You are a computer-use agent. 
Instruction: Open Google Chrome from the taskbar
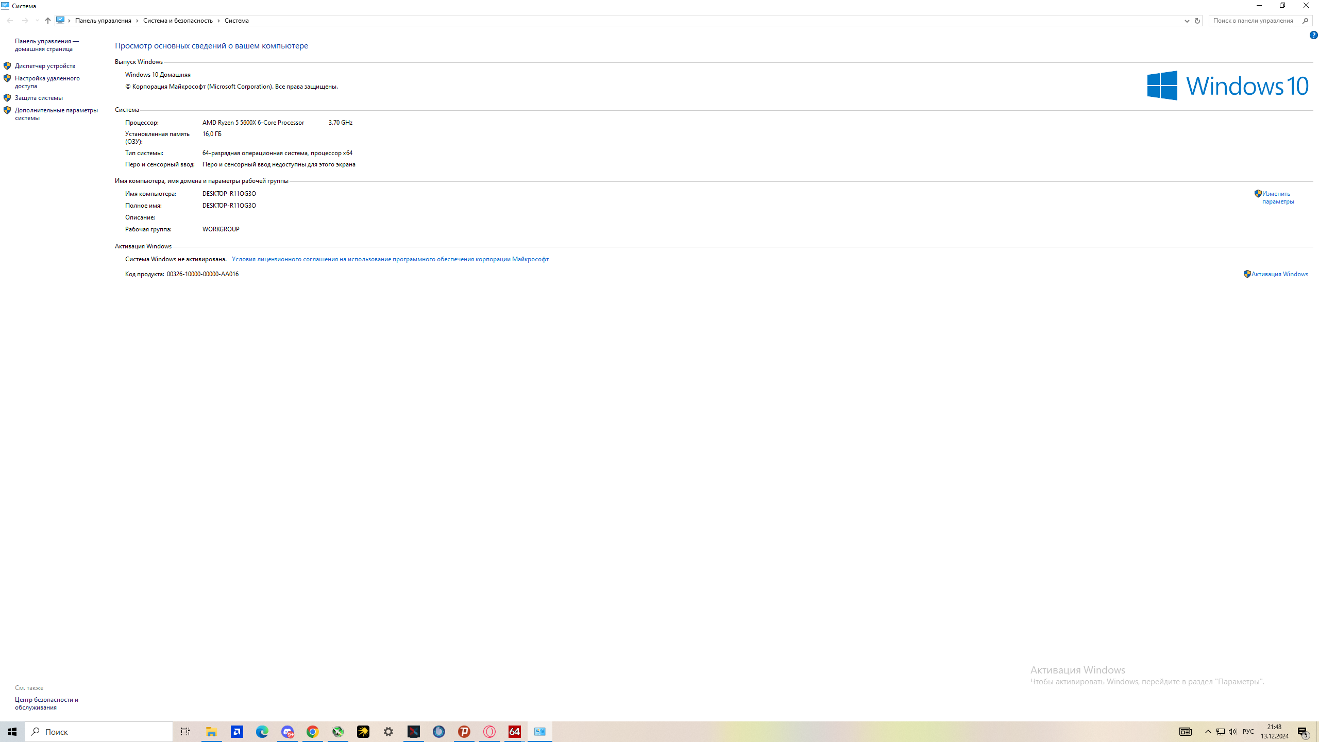[313, 732]
